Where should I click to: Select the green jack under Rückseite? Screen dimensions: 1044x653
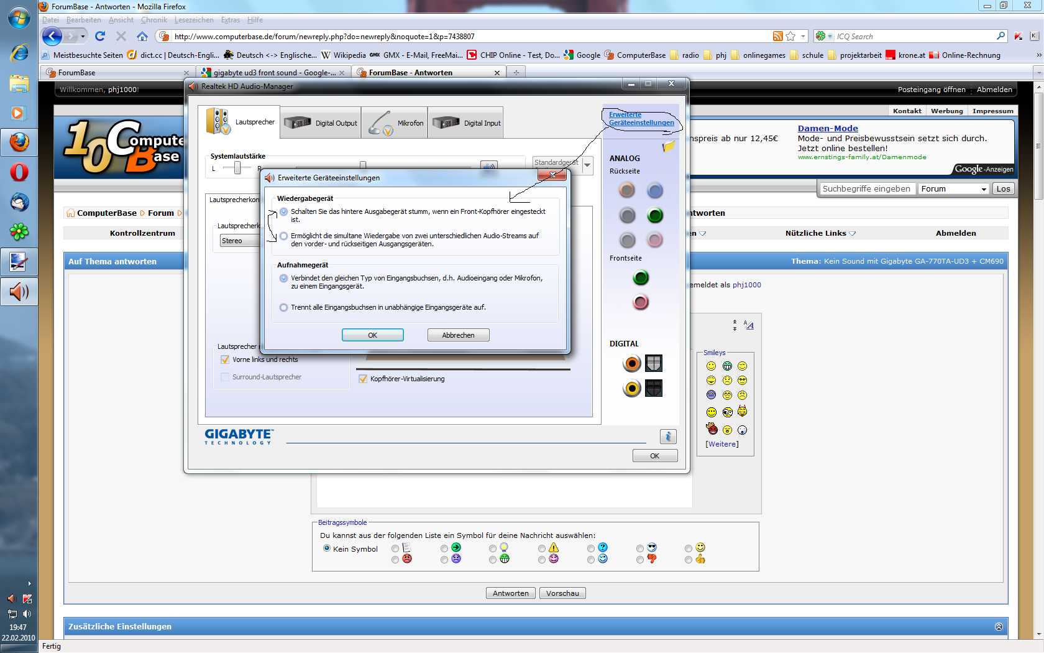tap(655, 215)
